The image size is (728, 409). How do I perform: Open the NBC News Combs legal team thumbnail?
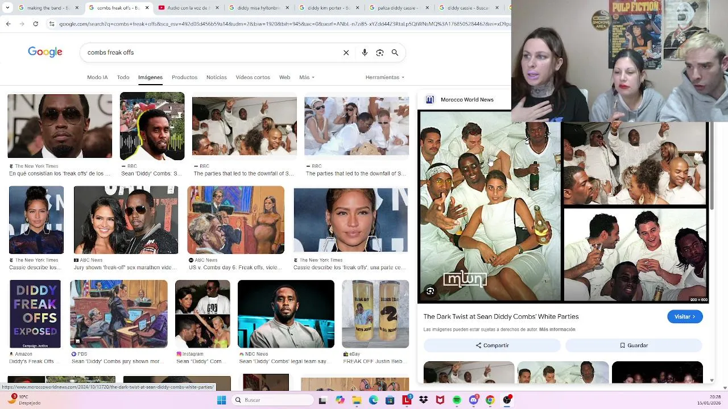click(x=286, y=314)
